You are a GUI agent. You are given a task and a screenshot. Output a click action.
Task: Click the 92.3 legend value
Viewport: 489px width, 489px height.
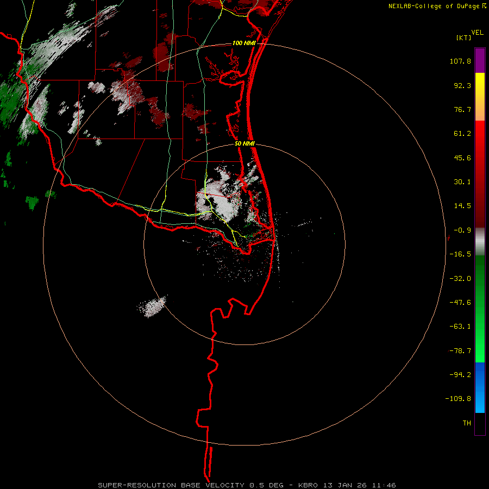pos(462,85)
